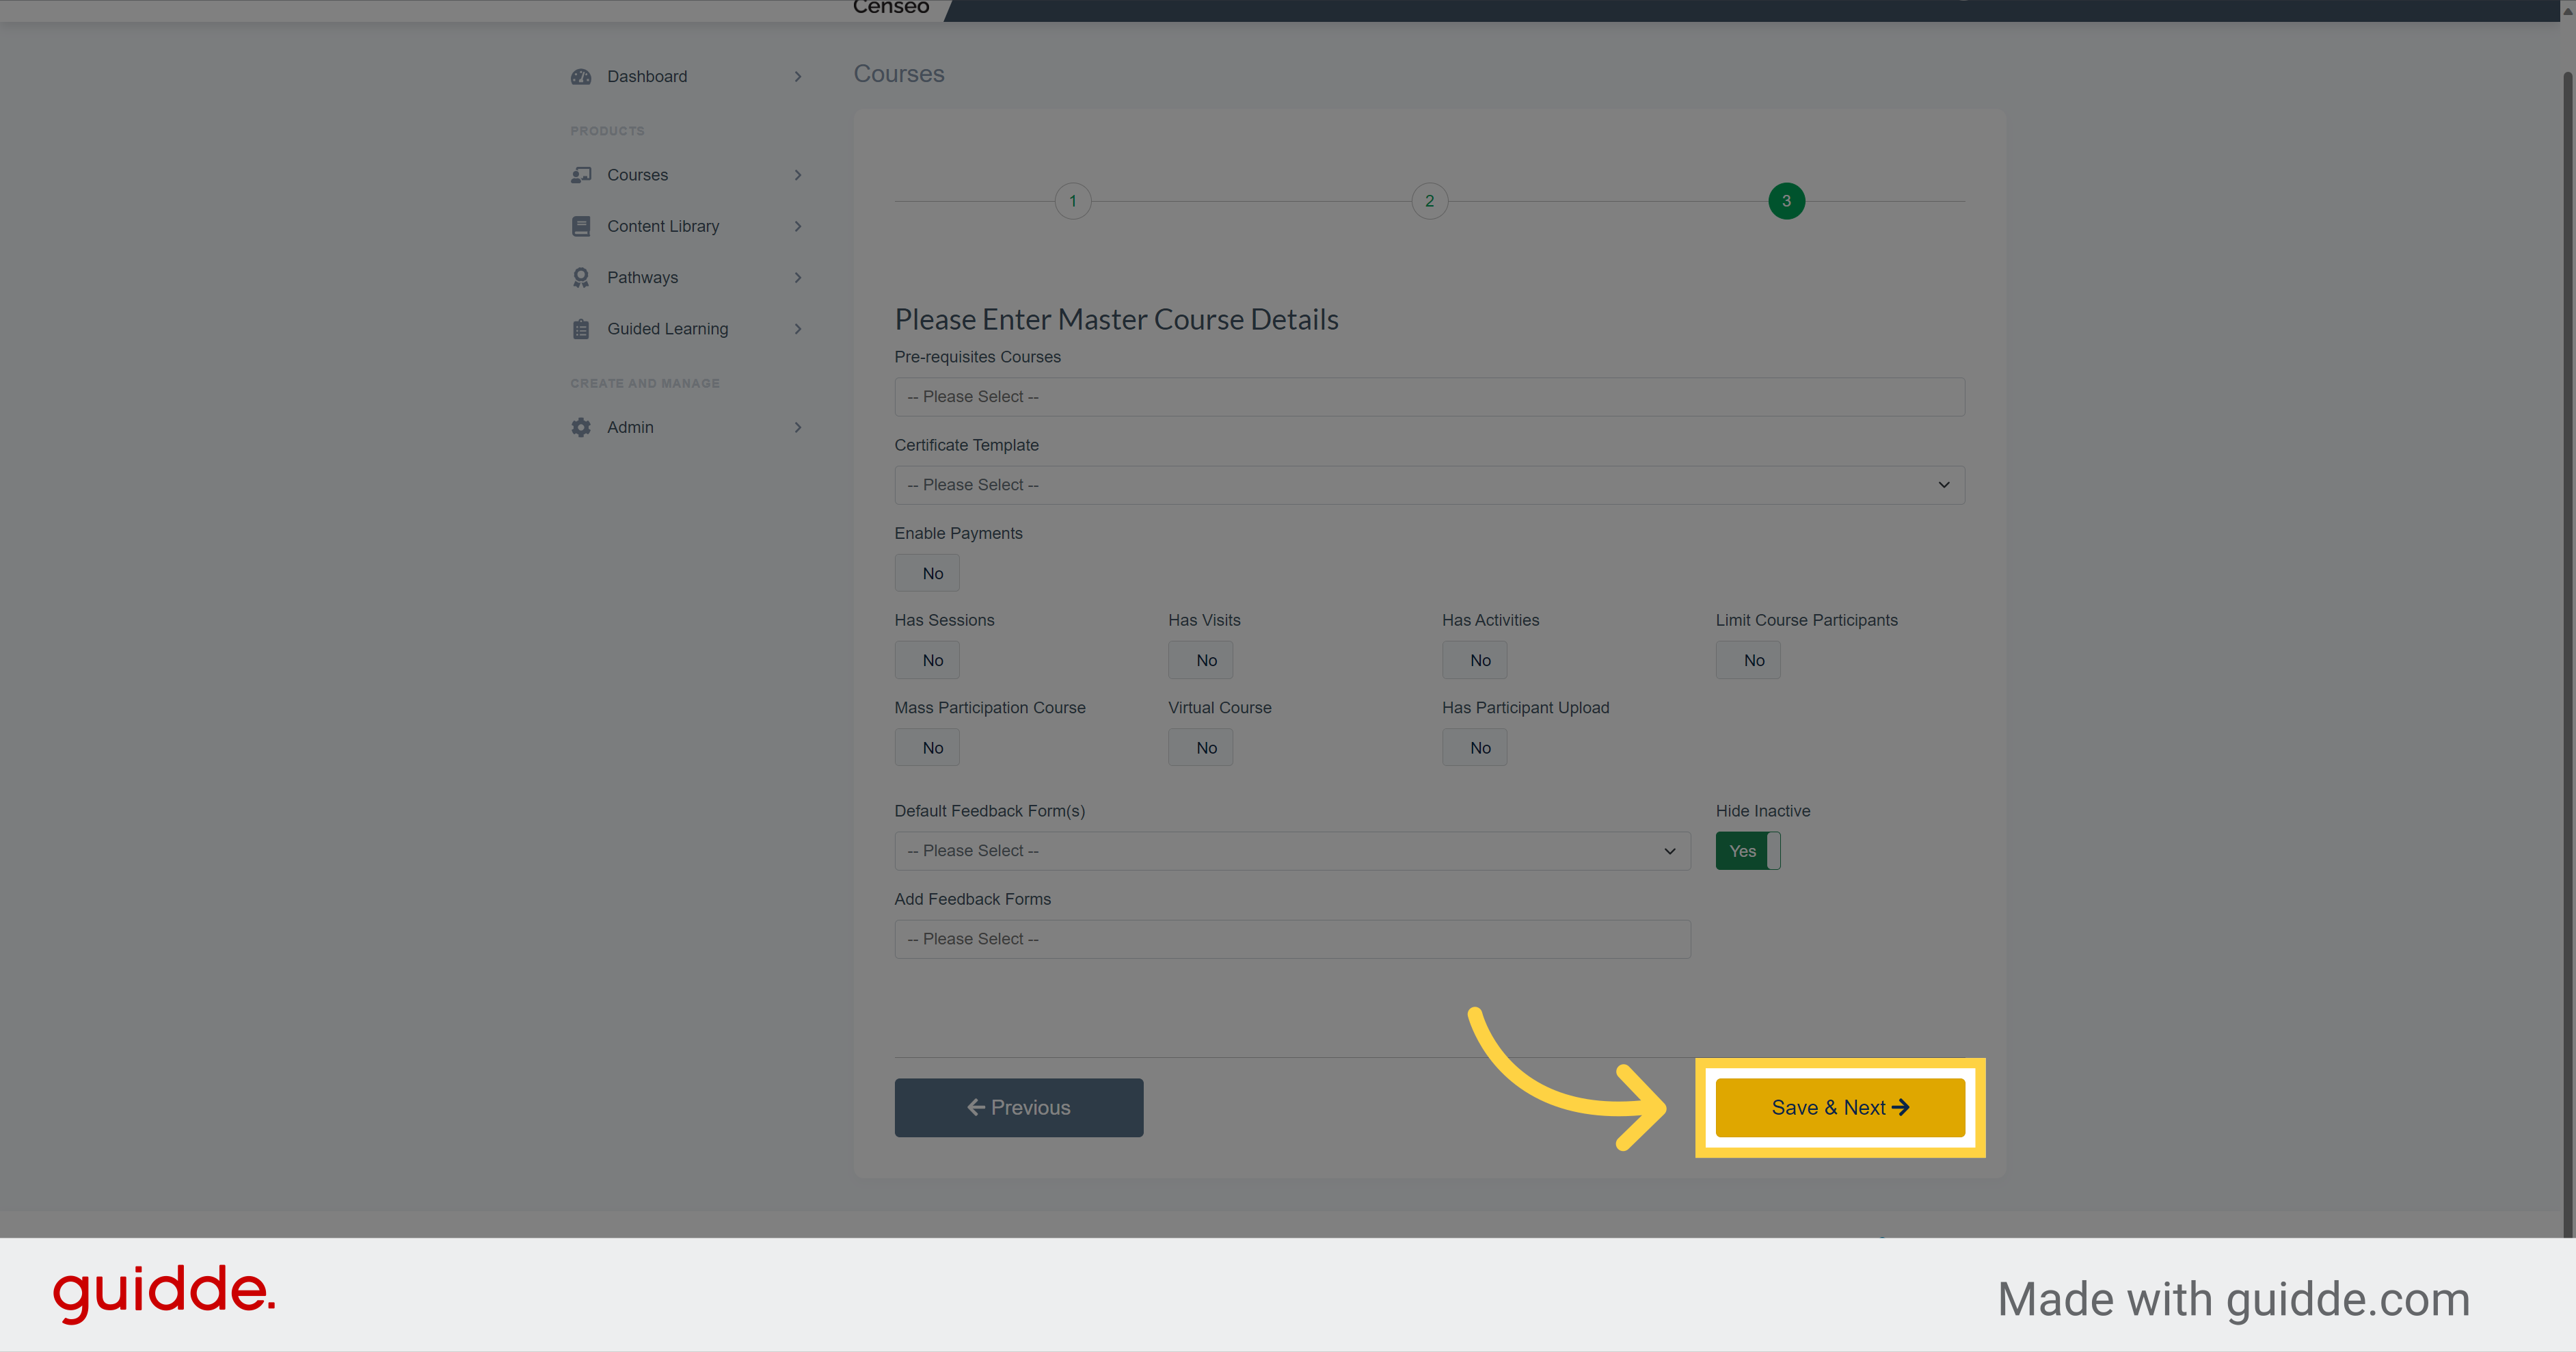
Task: Expand the Dashboard chevron
Action: (798, 77)
